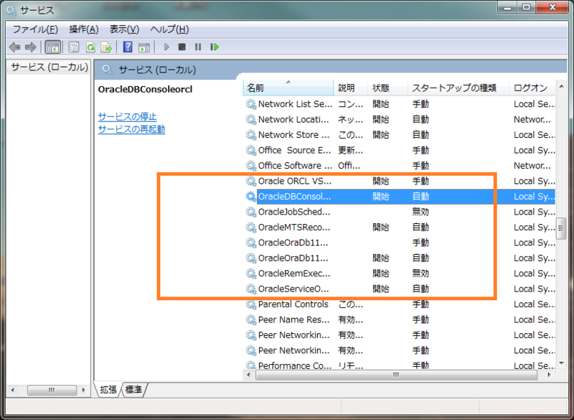Viewport: 574px width, 420px height.
Task: Click the gear icon of Office Source E...
Action: point(250,150)
